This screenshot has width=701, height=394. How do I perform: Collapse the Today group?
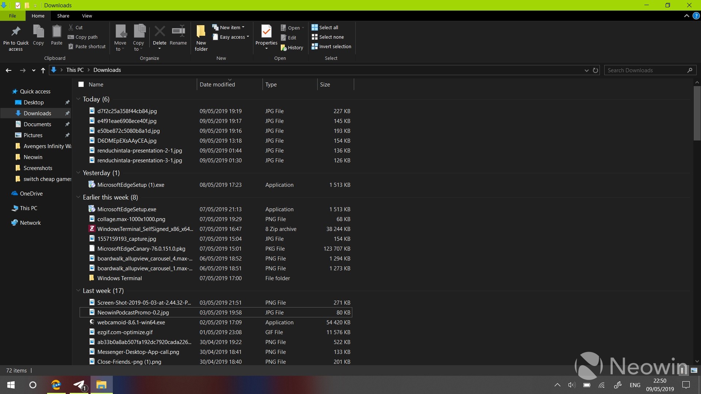click(x=78, y=99)
